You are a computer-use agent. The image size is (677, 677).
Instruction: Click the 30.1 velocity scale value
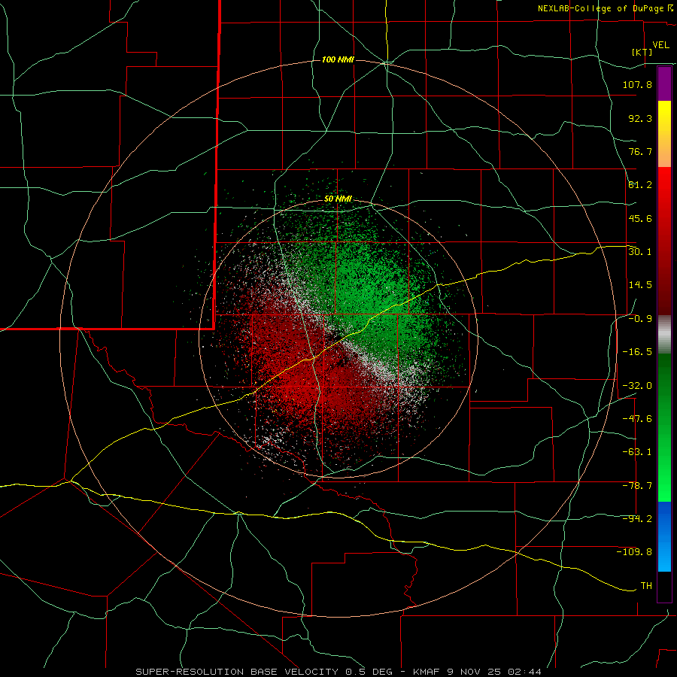[640, 251]
